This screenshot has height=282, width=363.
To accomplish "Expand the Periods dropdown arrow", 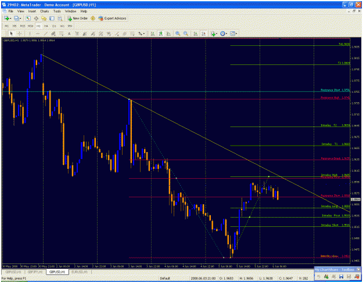I will click(x=226, y=34).
